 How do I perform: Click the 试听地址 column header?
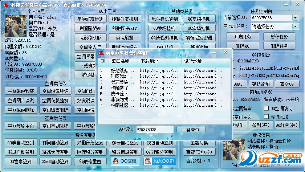[x=203, y=61]
